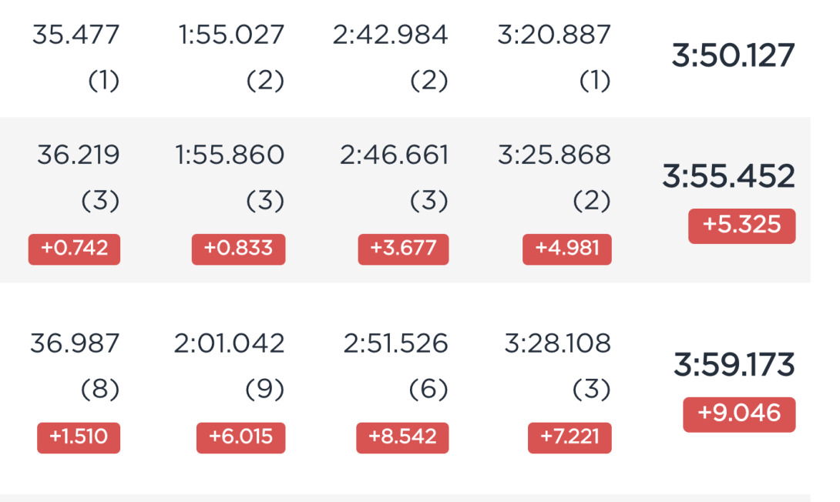Screen dimensions: 840x502
Task: Click the +9.046 red gap badge
Action: click(739, 414)
